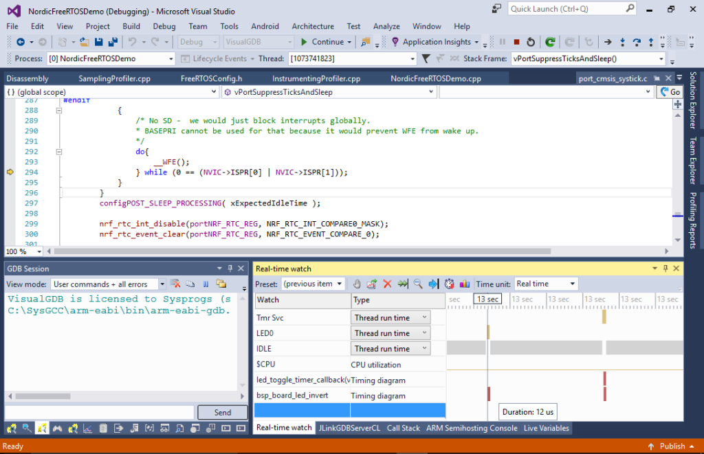
Task: Click the stopwatch timer icon in Real-time watch toolbar
Action: [x=448, y=284]
